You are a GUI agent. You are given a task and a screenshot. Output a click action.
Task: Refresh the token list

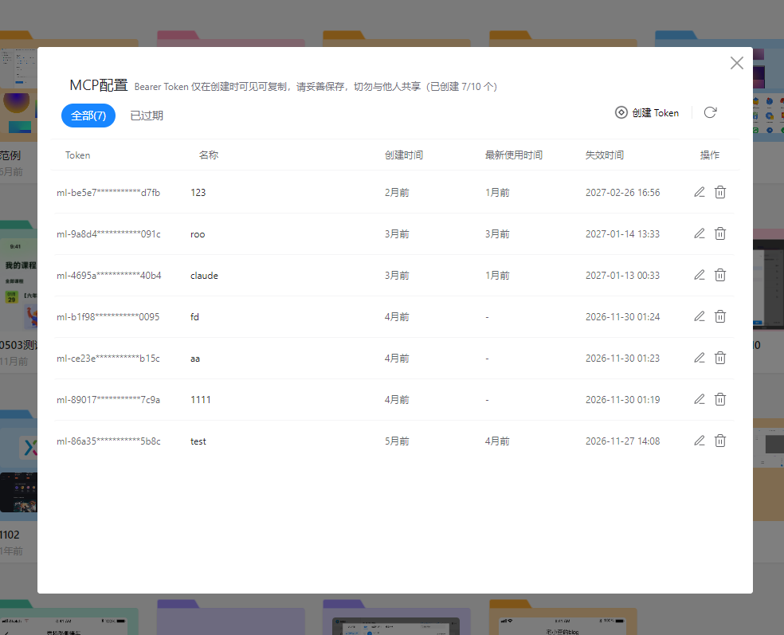pyautogui.click(x=710, y=112)
